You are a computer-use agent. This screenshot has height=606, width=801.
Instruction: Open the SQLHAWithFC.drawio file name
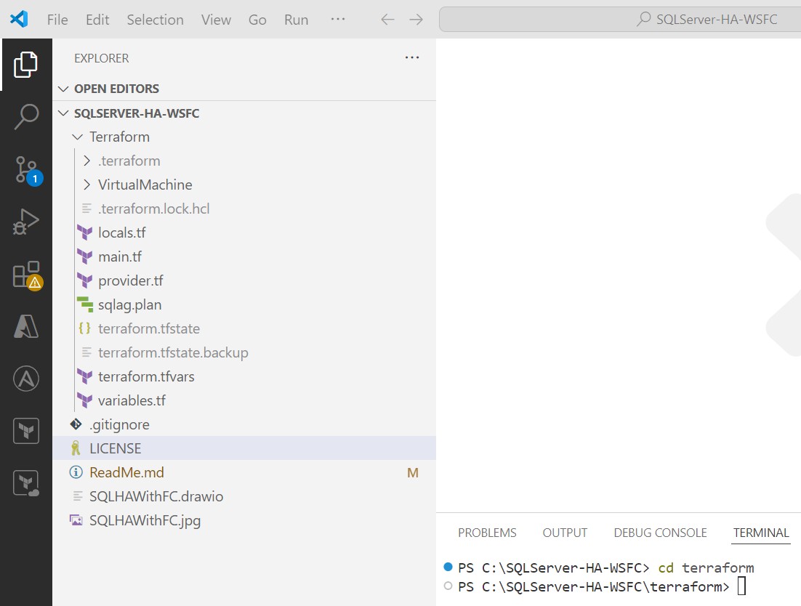pos(156,496)
